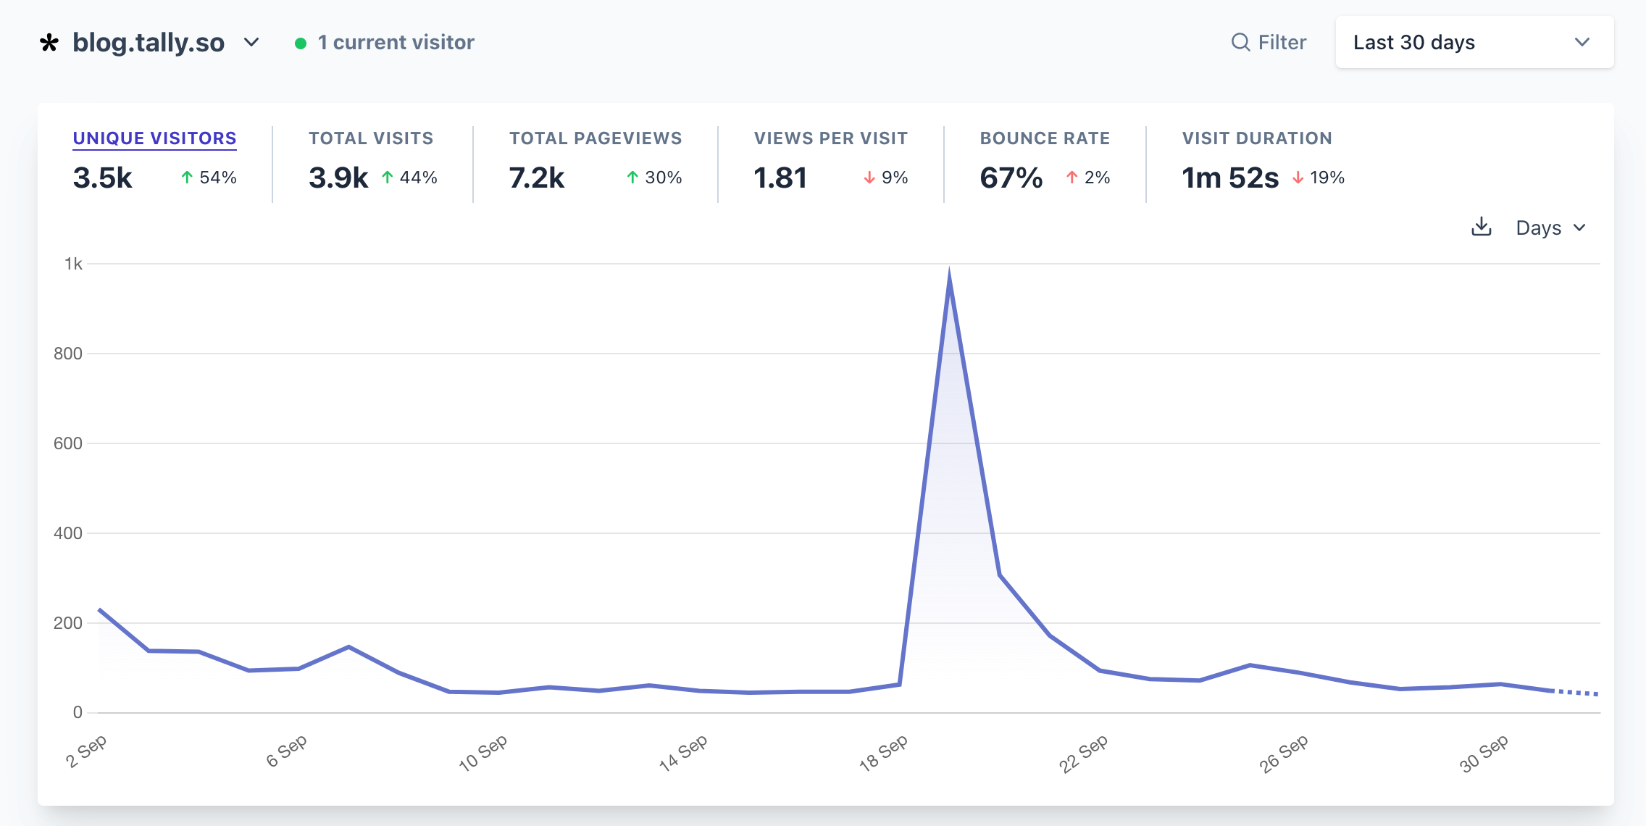Open the blog.tally.so site switcher chevron
Viewport: 1646px width, 826px height.
pyautogui.click(x=251, y=42)
